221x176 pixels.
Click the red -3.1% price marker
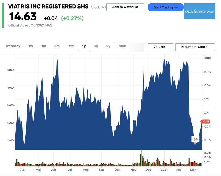pos(206,121)
